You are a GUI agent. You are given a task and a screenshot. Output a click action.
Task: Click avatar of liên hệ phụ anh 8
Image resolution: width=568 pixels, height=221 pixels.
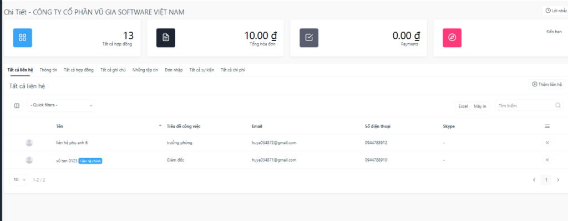click(29, 143)
